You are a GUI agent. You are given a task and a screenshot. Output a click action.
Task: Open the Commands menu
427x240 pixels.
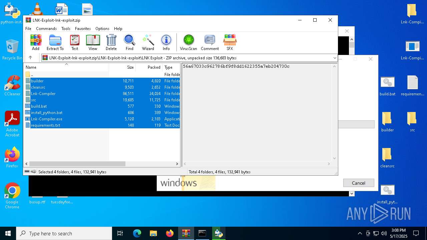46,29
